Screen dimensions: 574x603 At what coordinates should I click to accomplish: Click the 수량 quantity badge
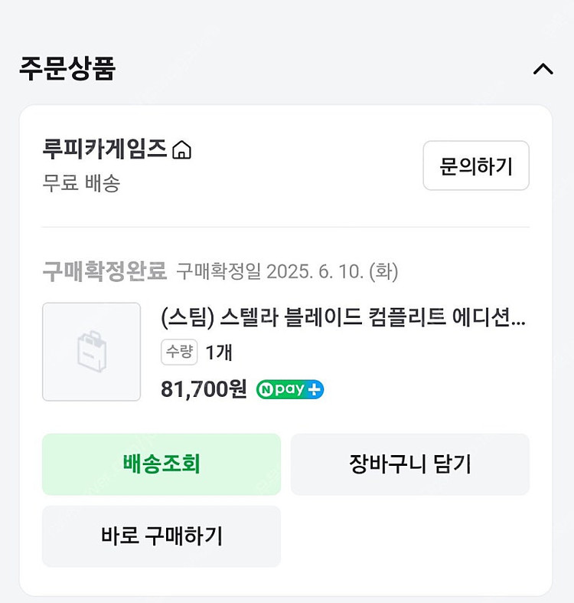click(179, 352)
